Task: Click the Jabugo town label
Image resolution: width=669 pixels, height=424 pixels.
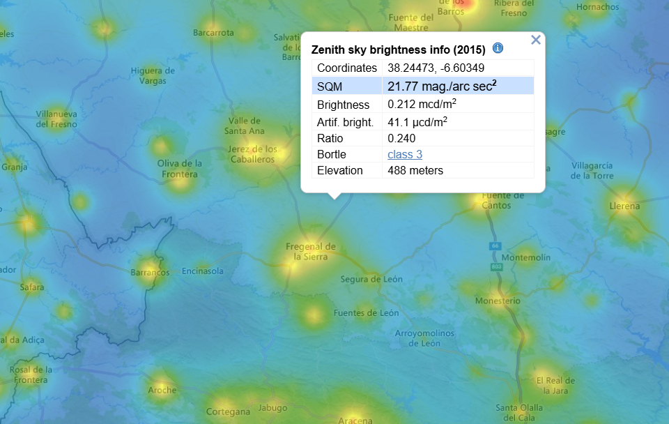Action: point(272,408)
